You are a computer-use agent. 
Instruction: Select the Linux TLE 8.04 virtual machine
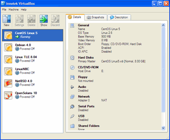[x=33, y=59]
